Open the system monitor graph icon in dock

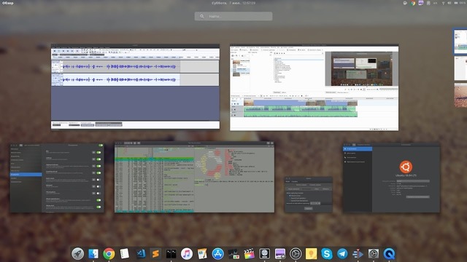233,254
